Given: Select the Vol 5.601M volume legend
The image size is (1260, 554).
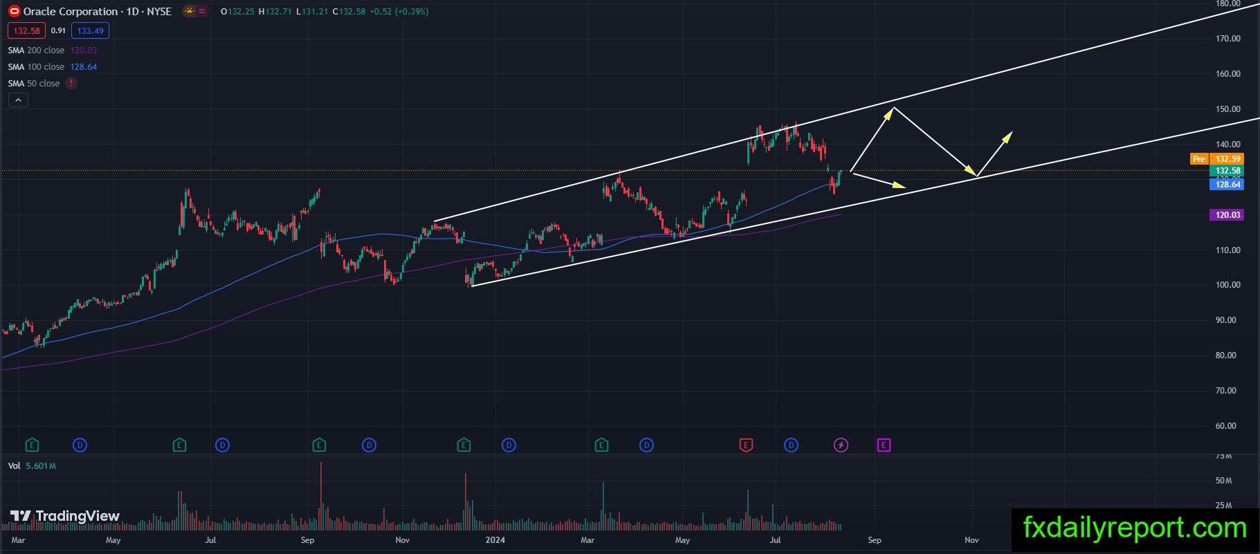Looking at the screenshot, I should click(x=32, y=466).
